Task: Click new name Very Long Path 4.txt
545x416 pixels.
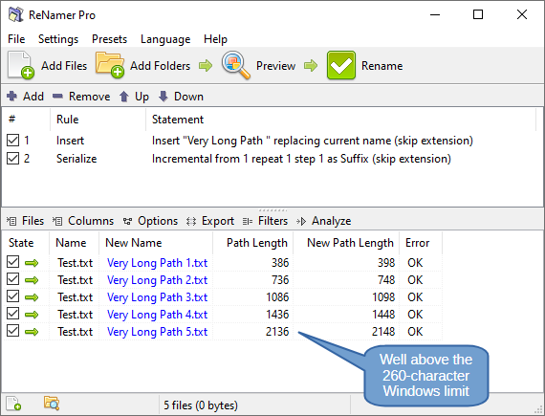Action: click(157, 315)
